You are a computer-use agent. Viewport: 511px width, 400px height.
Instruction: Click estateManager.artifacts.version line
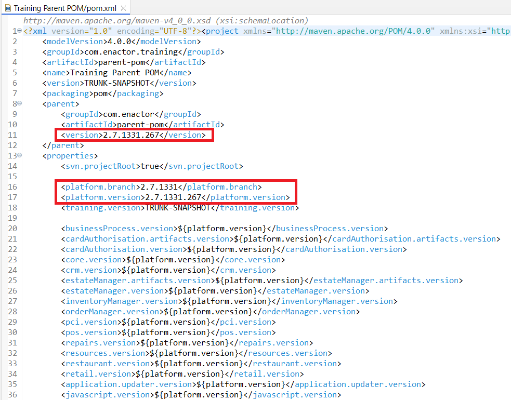(x=261, y=281)
